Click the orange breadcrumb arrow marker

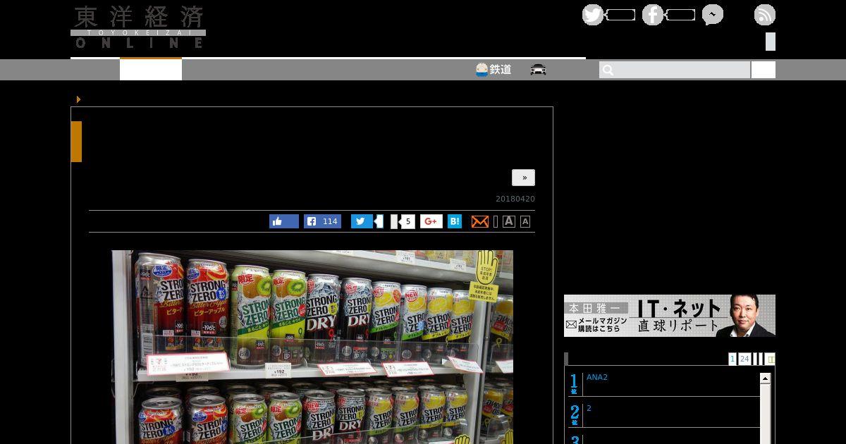click(78, 99)
